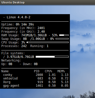This screenshot has height=98, width=95.
Task: Click the conky CPU value 1.01
Action: 52,75
